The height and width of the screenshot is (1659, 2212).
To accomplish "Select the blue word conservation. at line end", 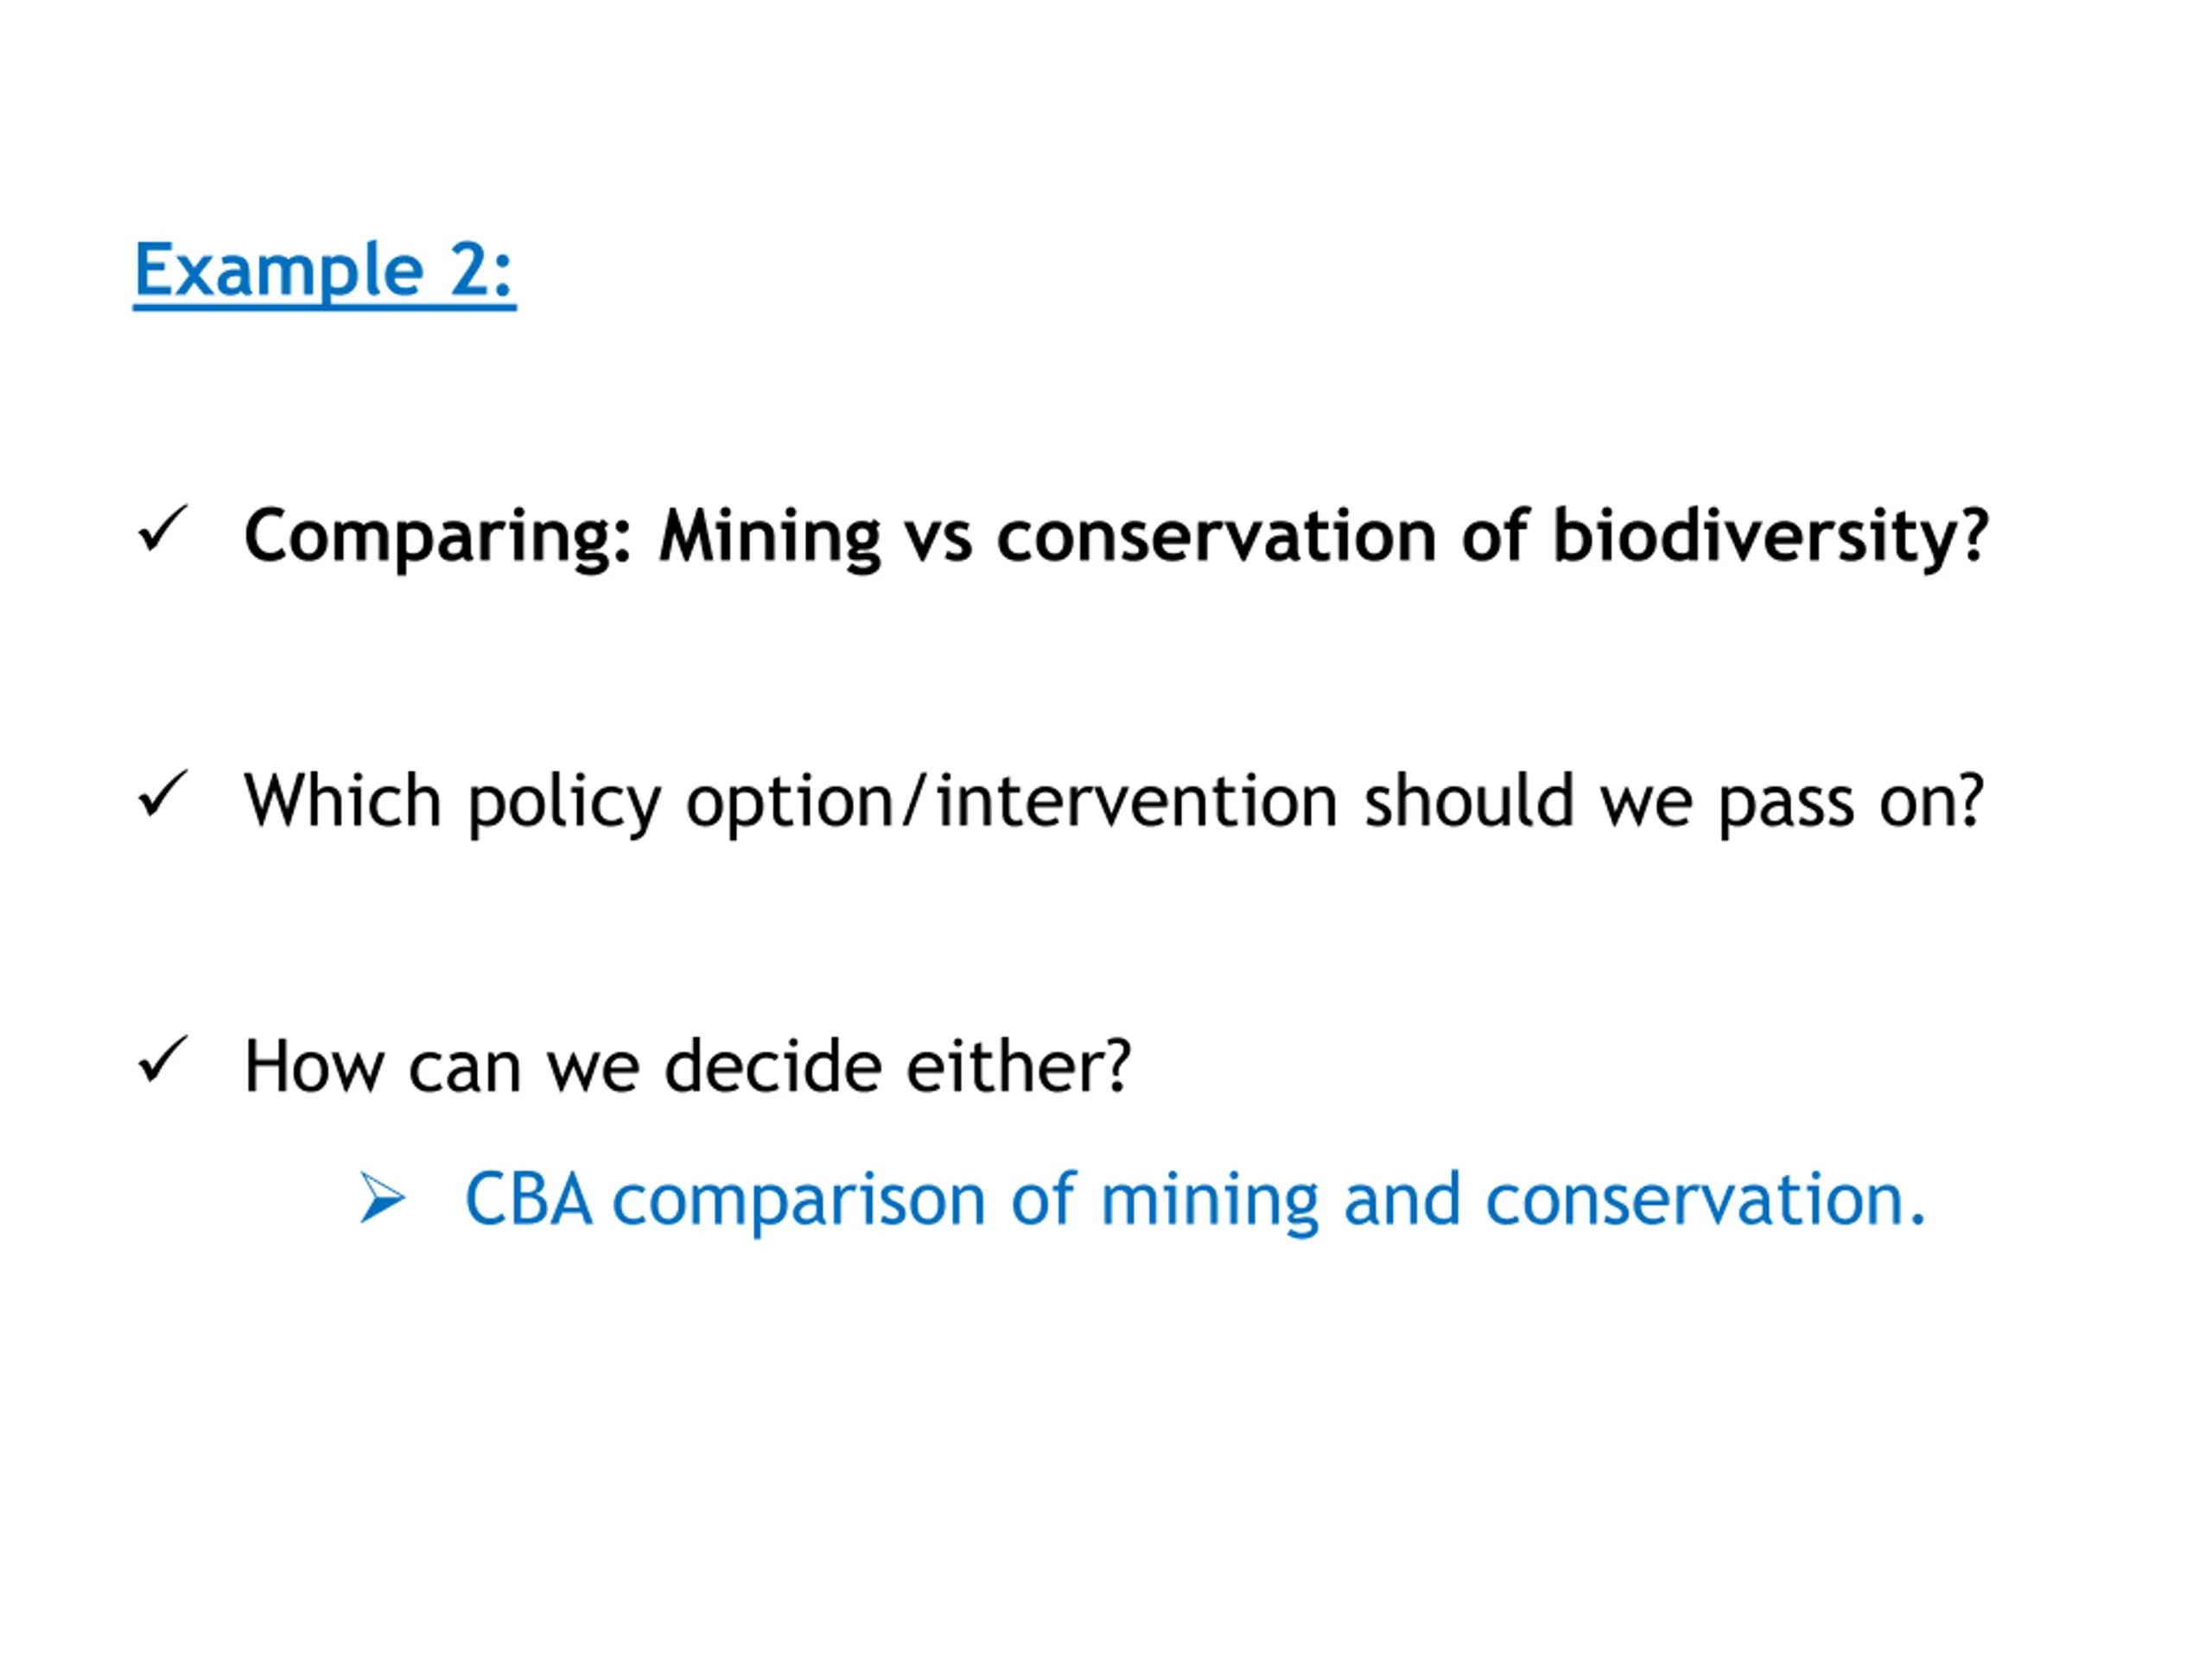I will pyautogui.click(x=1706, y=1200).
